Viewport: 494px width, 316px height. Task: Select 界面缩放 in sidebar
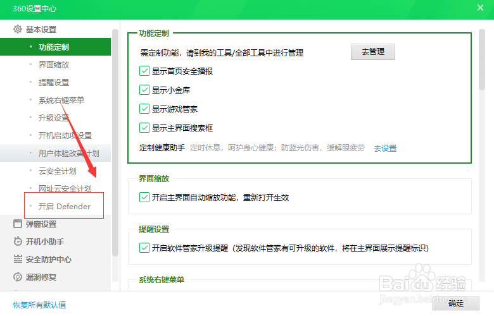click(x=56, y=64)
